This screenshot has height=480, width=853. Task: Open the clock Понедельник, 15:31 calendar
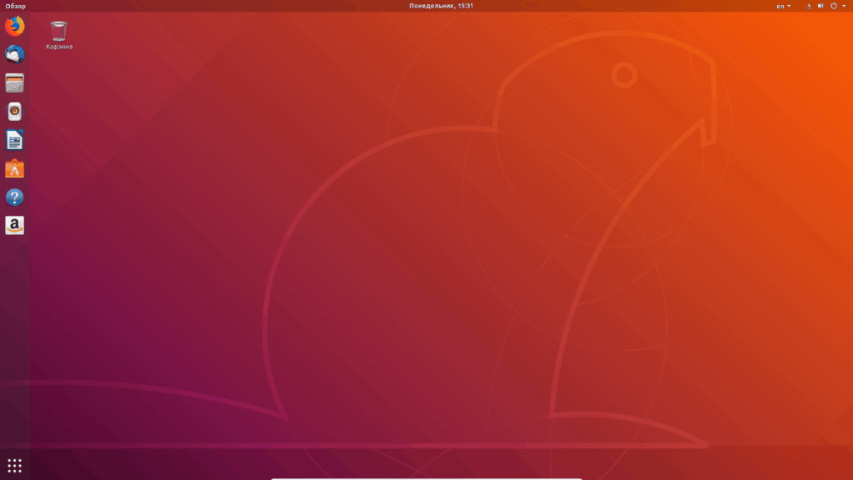pyautogui.click(x=441, y=6)
